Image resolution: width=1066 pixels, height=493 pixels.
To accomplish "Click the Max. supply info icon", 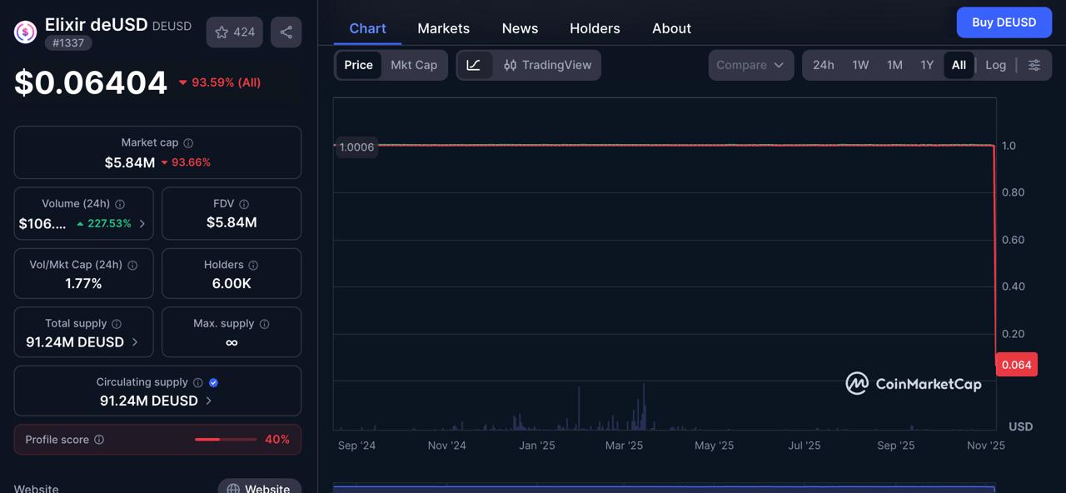I will pos(264,324).
